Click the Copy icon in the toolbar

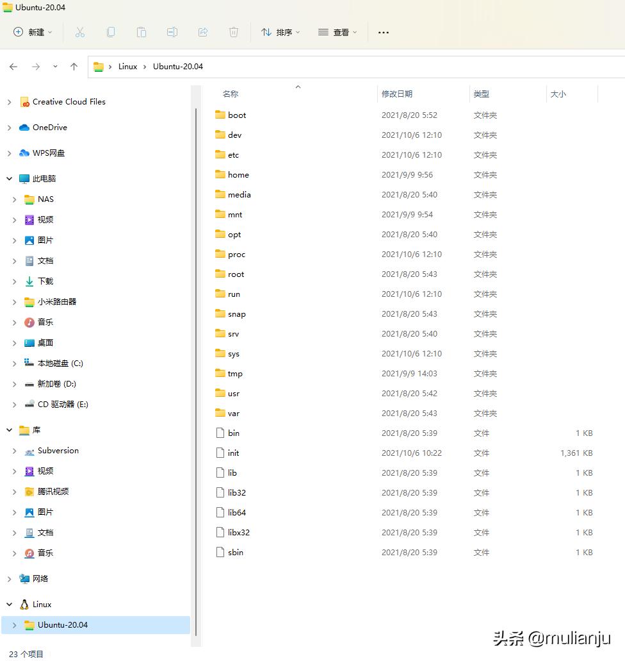point(110,32)
